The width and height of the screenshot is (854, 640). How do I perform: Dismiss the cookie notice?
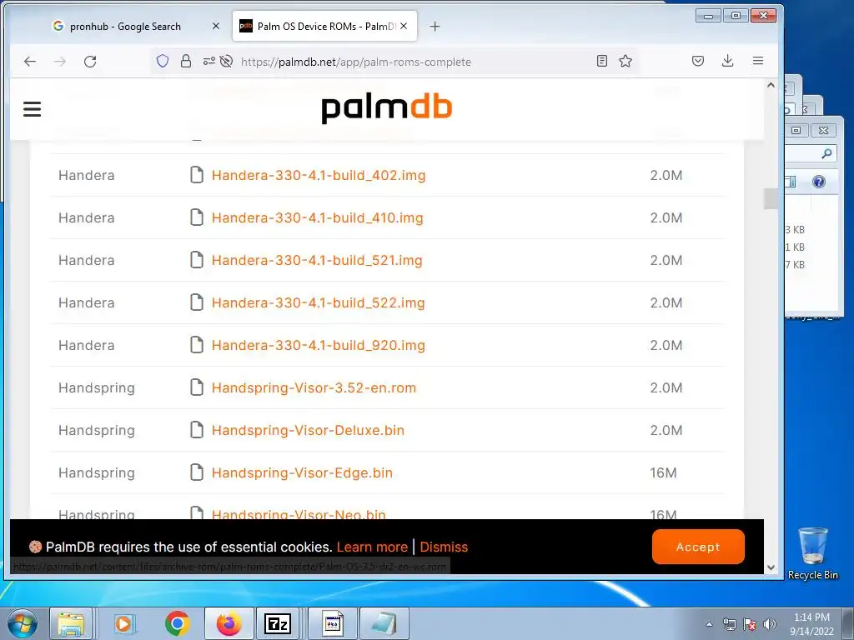(x=444, y=547)
